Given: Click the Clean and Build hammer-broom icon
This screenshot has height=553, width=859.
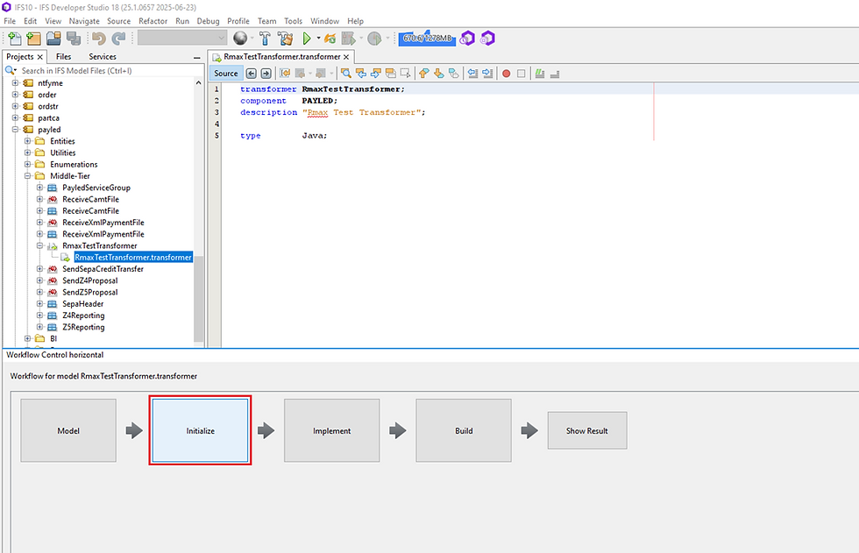Looking at the screenshot, I should (x=286, y=39).
